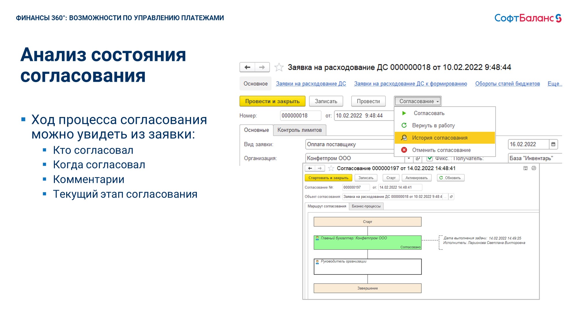The image size is (578, 325).
Task: Click the Старт button
Action: (x=391, y=178)
